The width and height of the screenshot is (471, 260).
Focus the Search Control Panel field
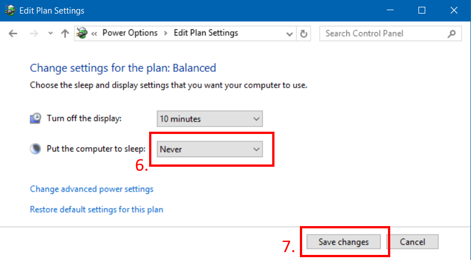pyautogui.click(x=384, y=33)
